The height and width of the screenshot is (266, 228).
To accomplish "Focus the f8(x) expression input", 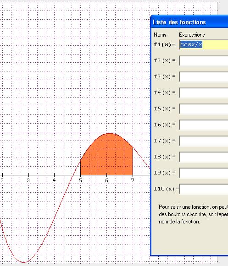I will point(204,157).
